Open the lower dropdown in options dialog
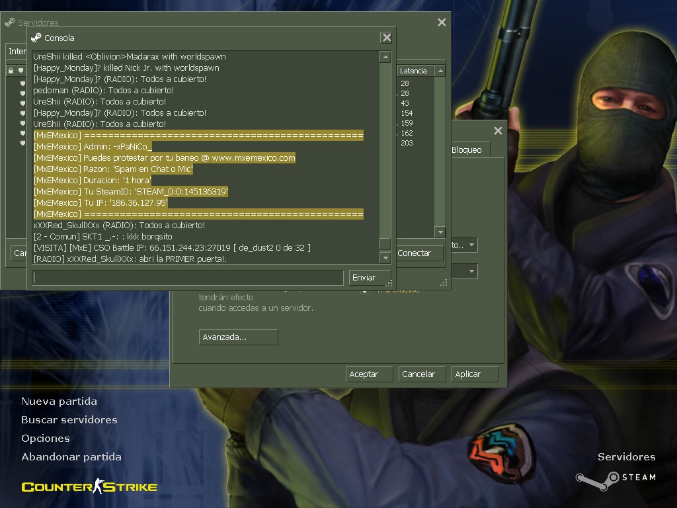The height and width of the screenshot is (508, 677). (465, 271)
